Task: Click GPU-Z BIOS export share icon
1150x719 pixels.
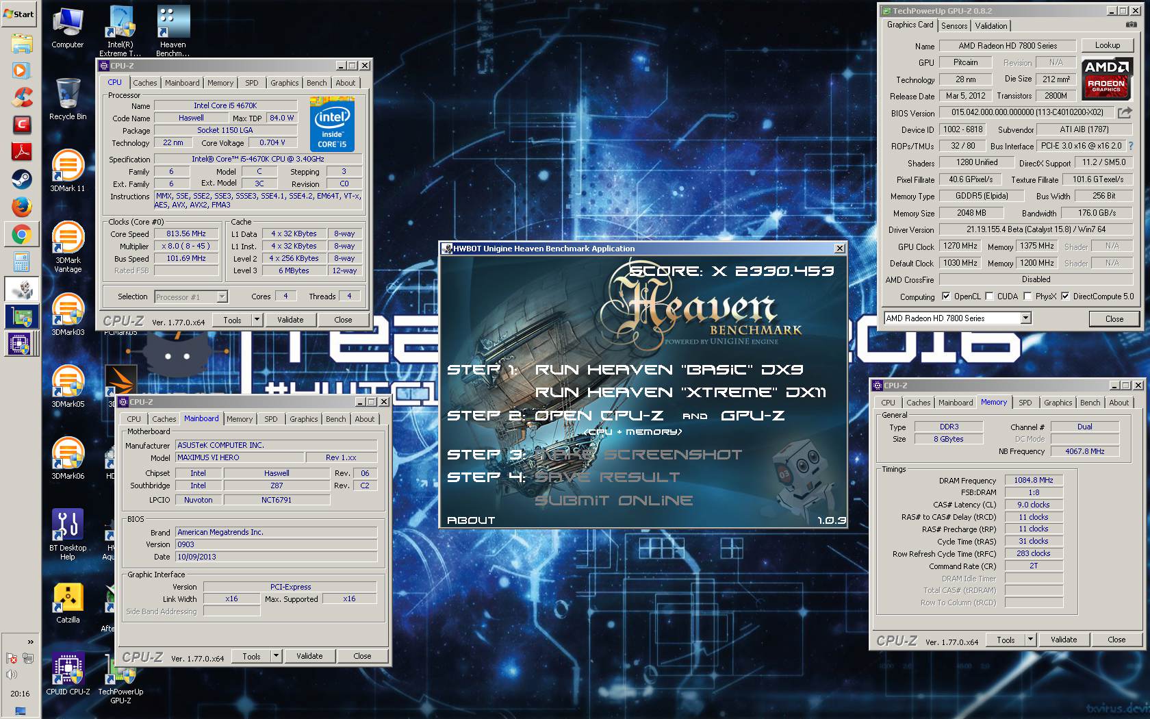Action: coord(1125,112)
